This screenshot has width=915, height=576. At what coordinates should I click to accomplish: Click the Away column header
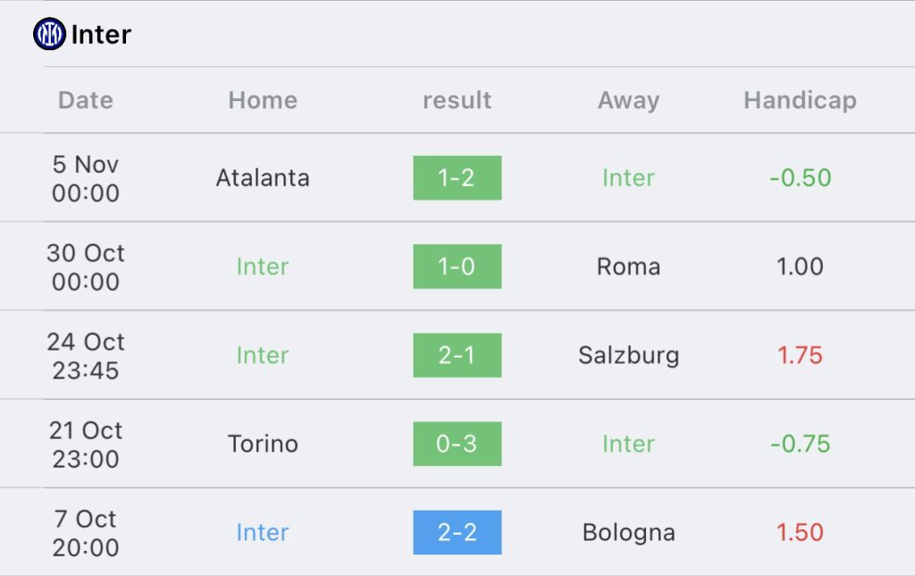pos(628,100)
